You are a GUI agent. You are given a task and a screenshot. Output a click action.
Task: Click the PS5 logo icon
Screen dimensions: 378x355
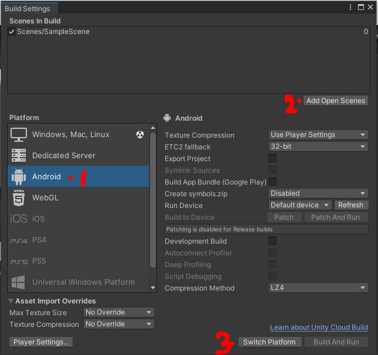(19, 262)
